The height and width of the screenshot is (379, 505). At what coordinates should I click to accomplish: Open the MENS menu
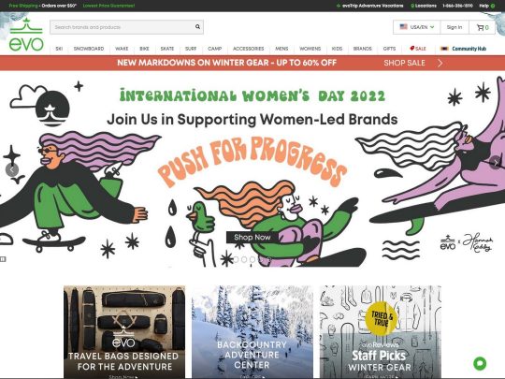(x=281, y=49)
